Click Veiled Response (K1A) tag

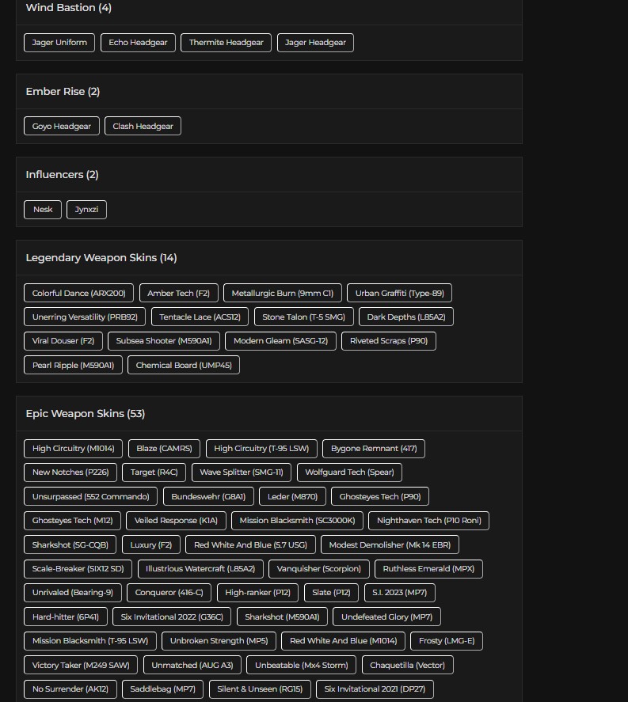pyautogui.click(x=176, y=521)
